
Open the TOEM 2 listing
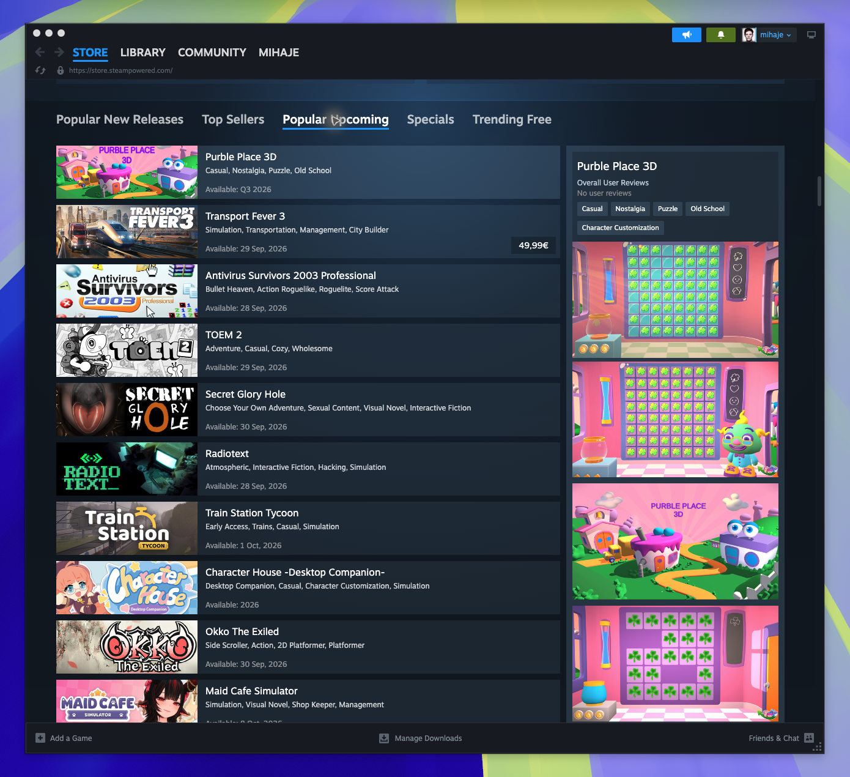(x=308, y=350)
